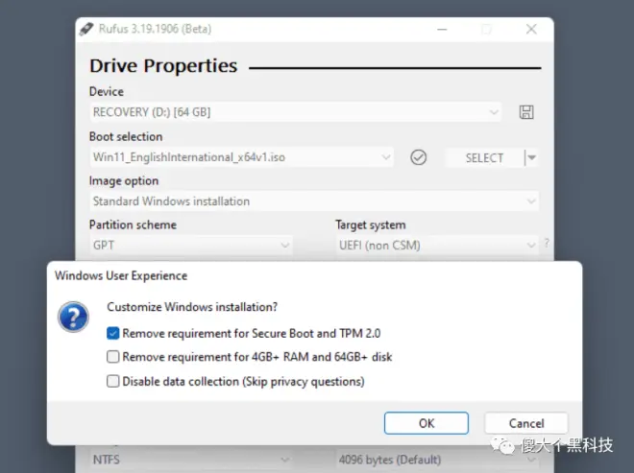Open the Boot selection ISO dropdown
Screen dimensions: 634x473
coord(241,157)
